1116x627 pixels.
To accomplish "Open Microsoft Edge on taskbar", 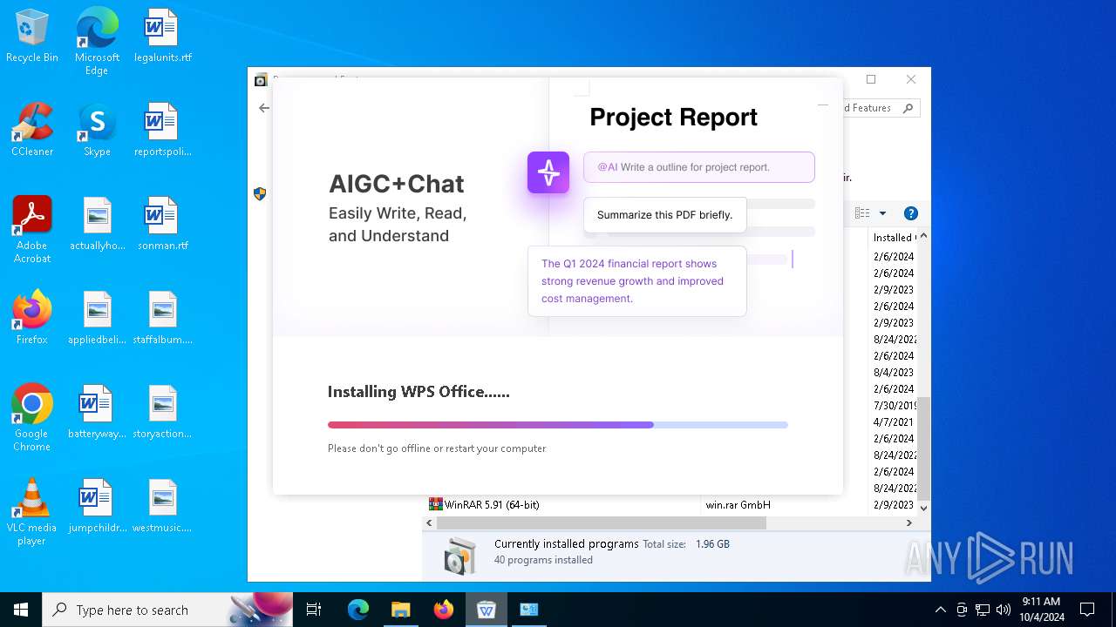I will coord(358,610).
